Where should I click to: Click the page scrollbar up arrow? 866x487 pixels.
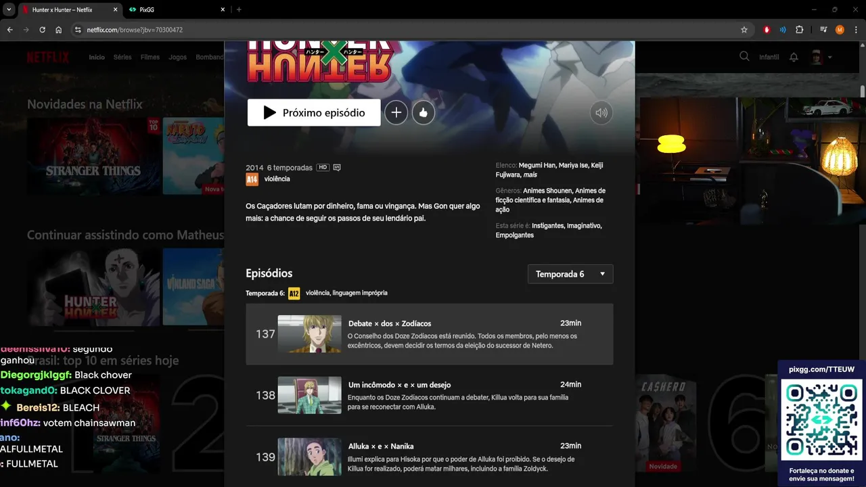coord(863,45)
